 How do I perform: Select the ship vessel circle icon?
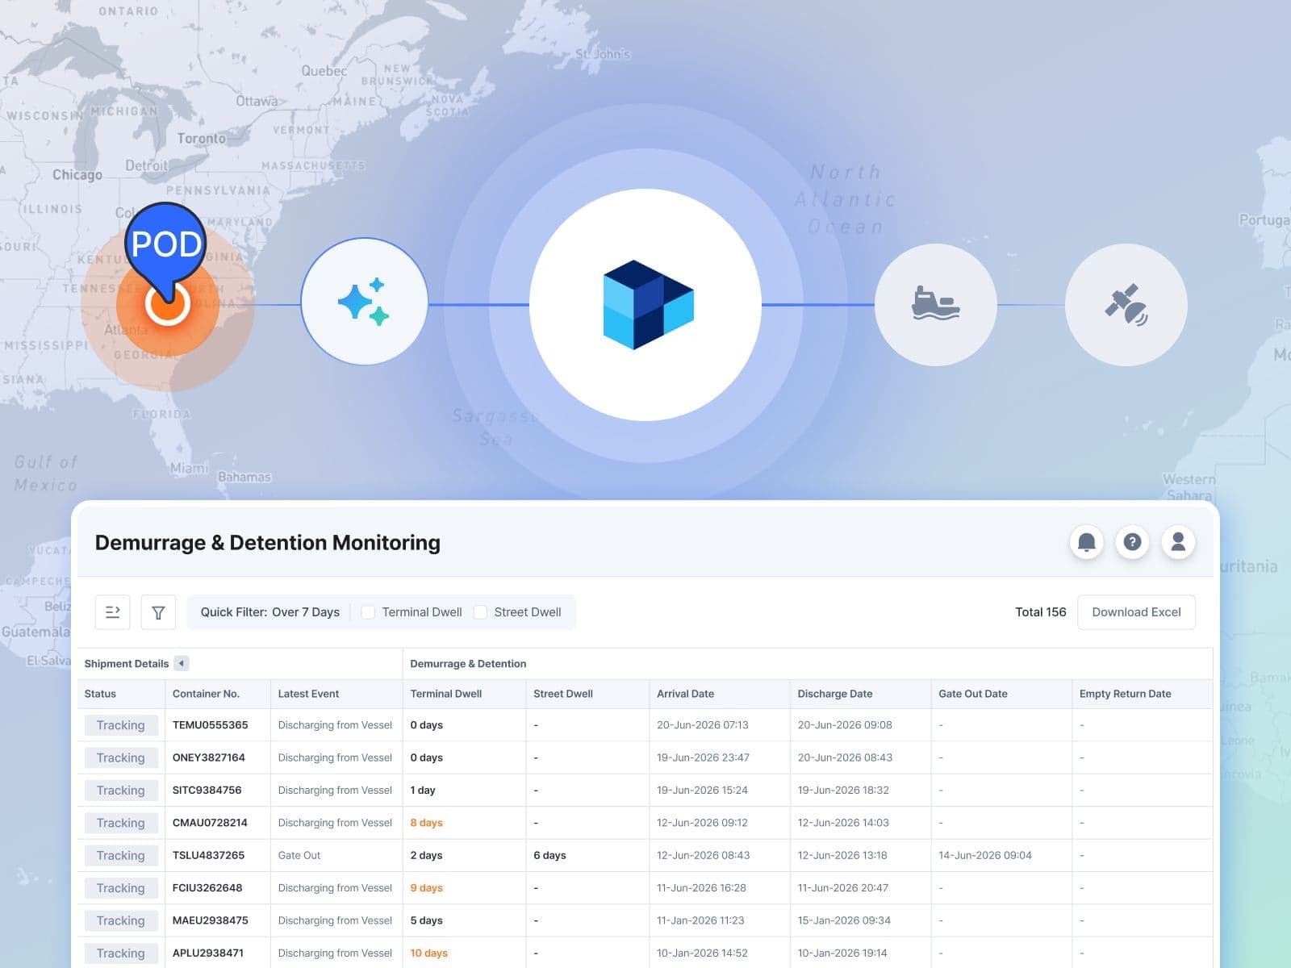pyautogui.click(x=935, y=305)
